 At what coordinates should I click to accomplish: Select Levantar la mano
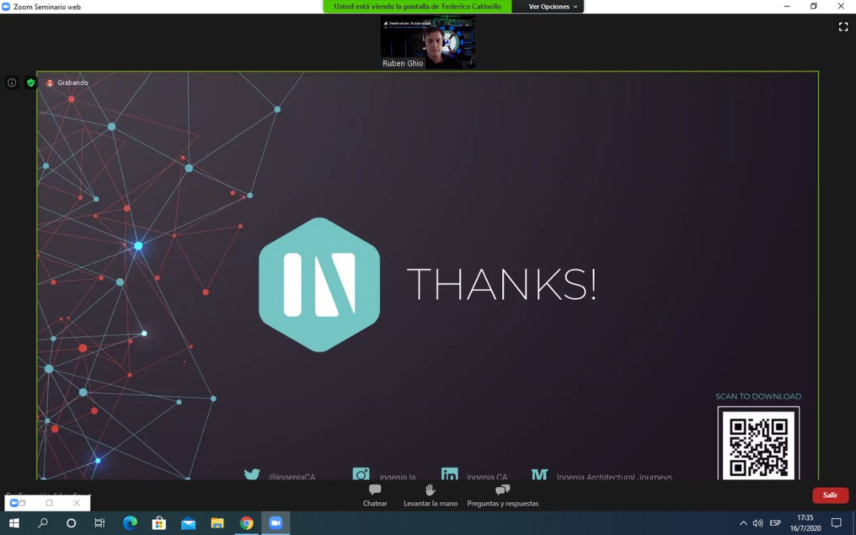tap(429, 495)
